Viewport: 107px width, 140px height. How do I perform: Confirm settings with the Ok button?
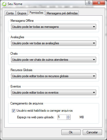(71, 132)
